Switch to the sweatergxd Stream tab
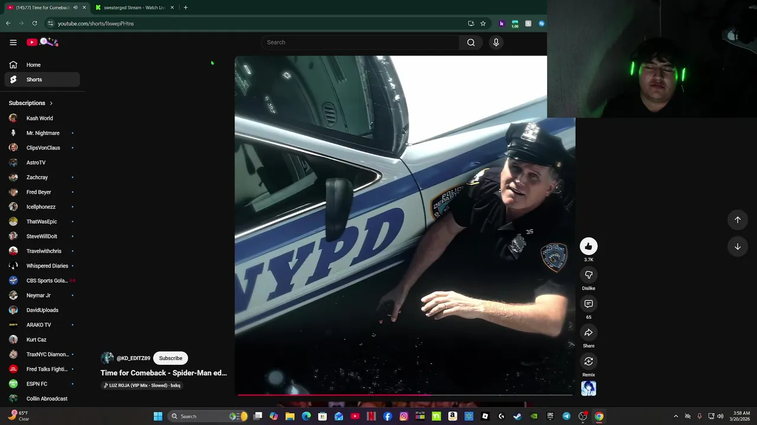 click(135, 8)
